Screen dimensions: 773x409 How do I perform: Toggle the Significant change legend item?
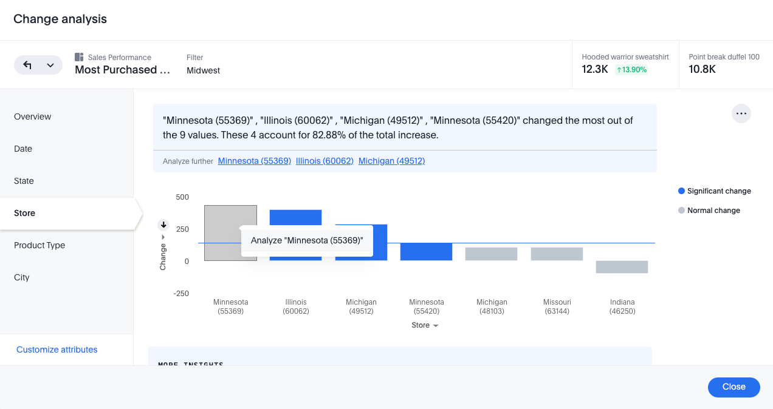coord(714,191)
